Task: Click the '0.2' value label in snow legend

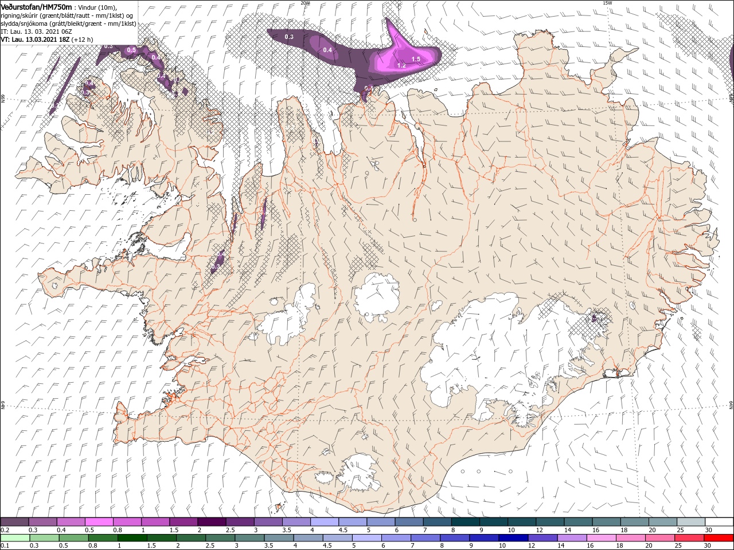Action: coord(4,530)
